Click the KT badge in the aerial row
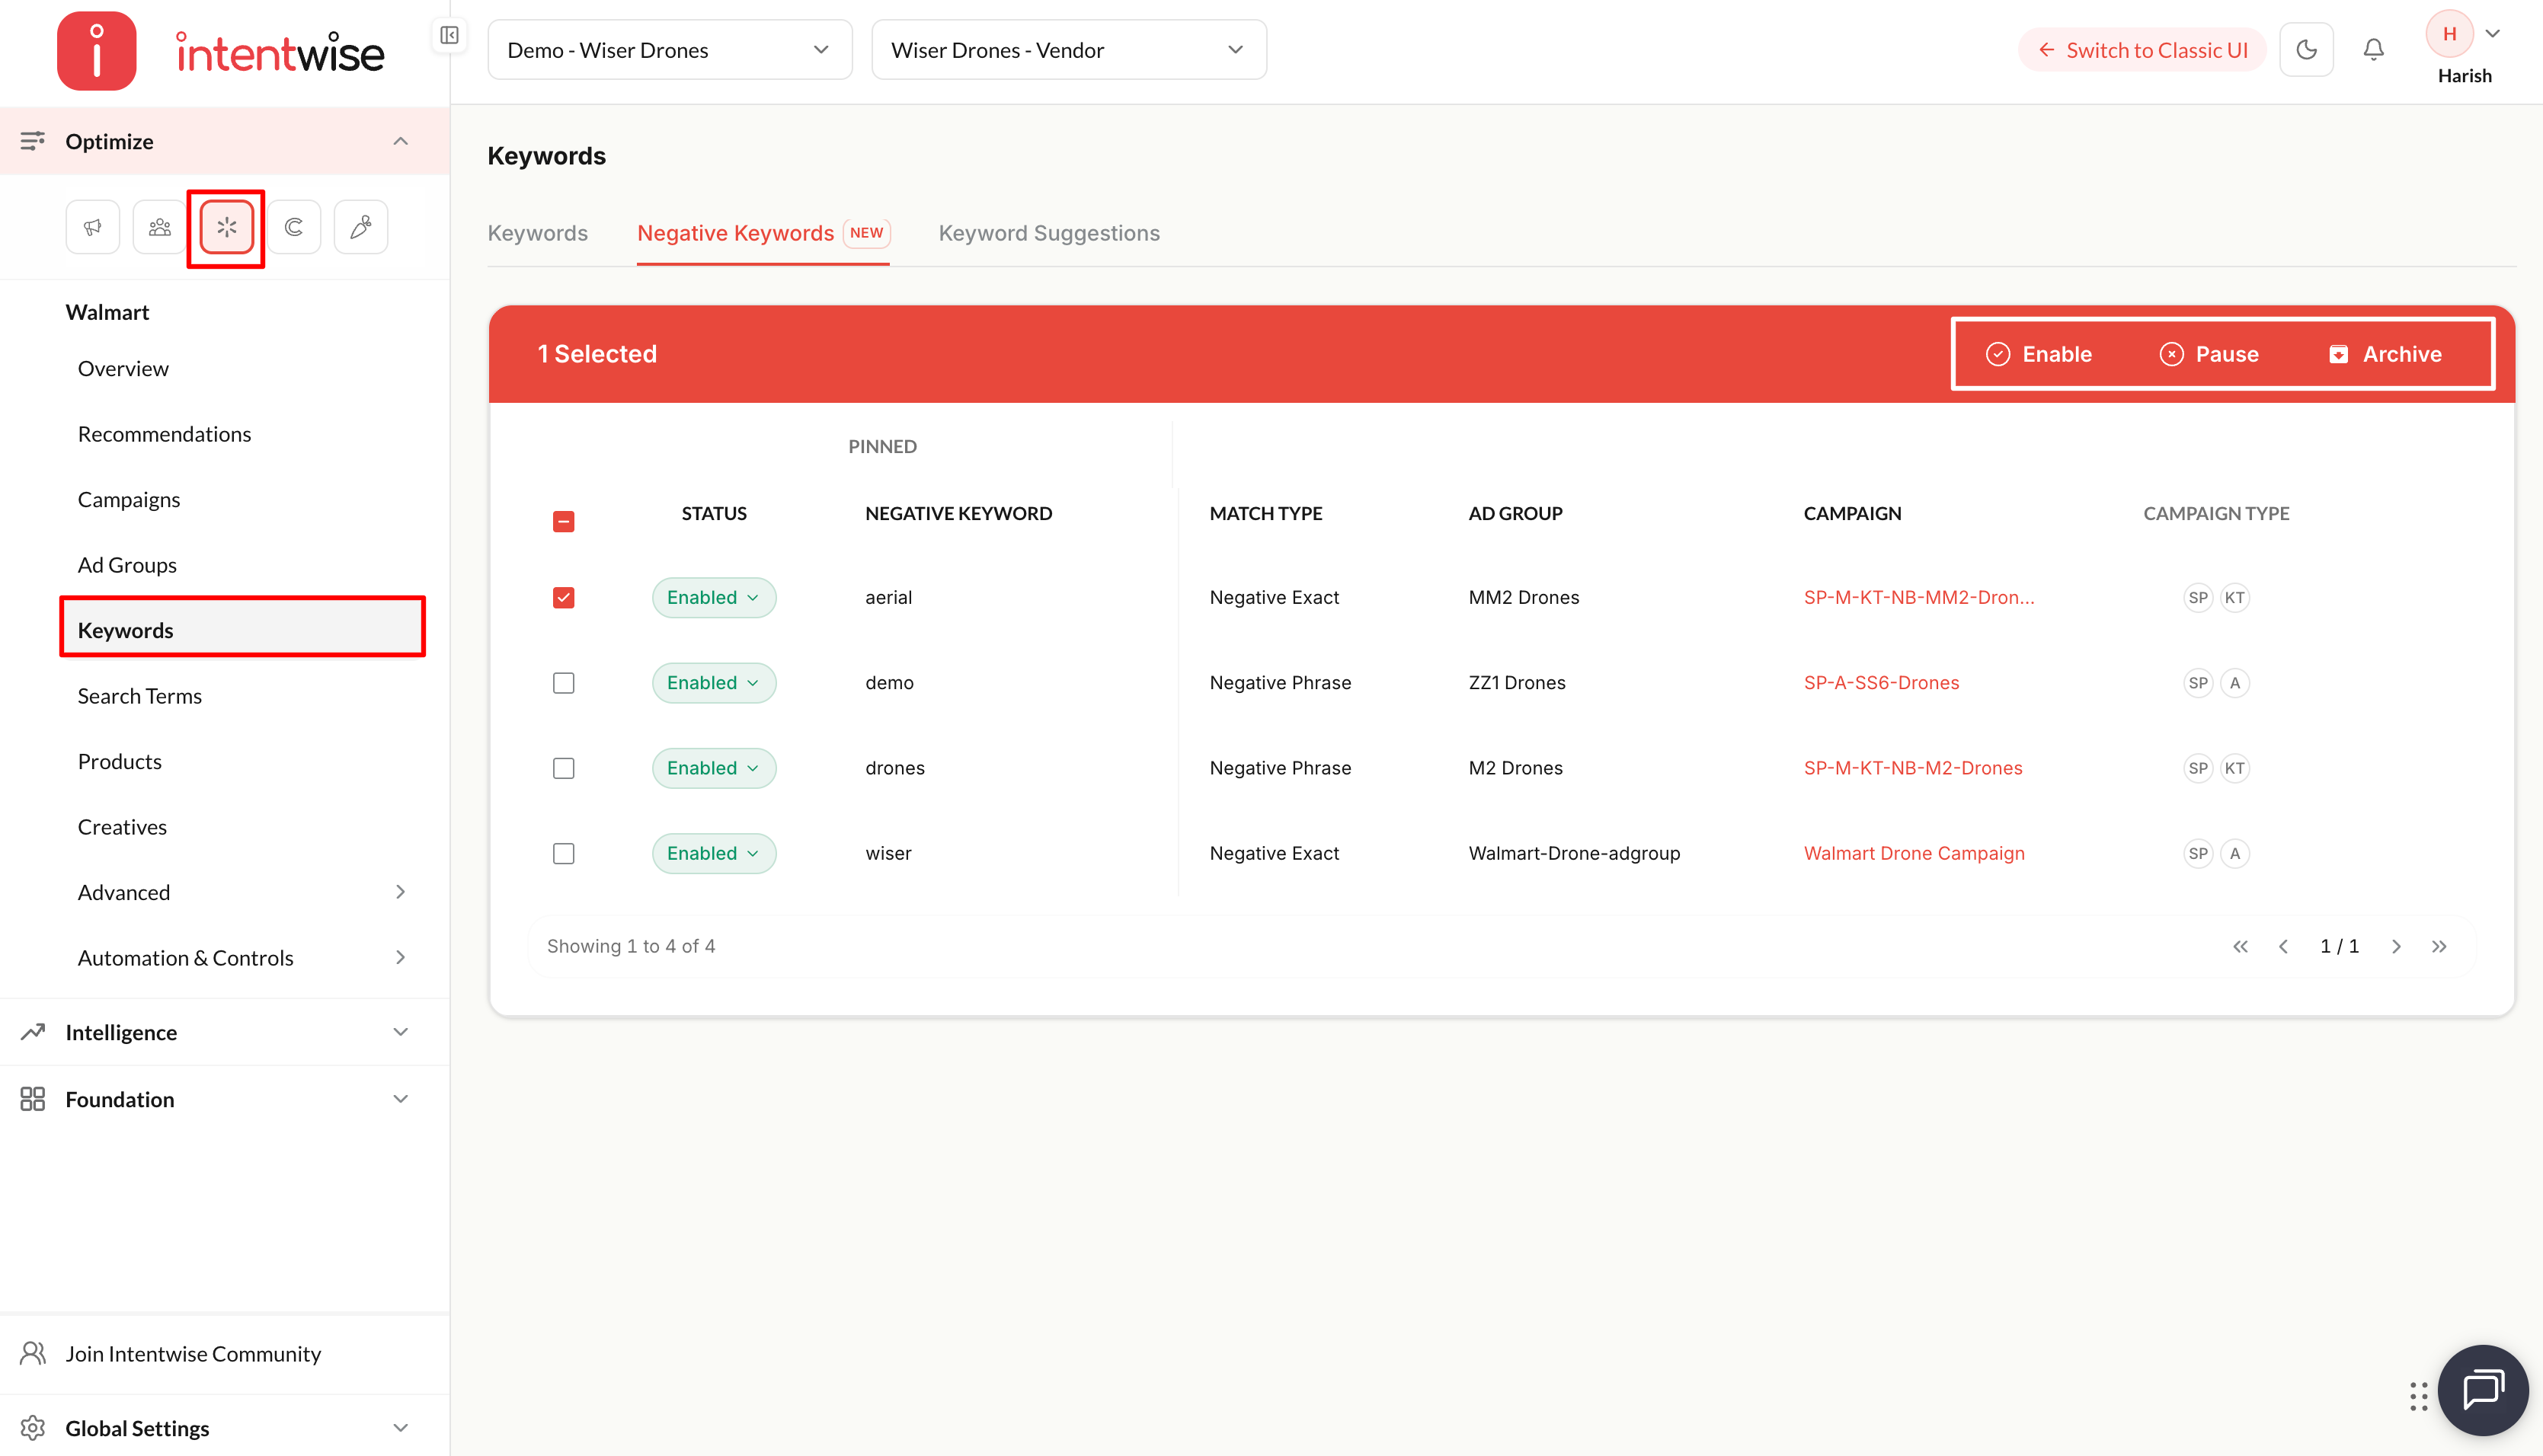The image size is (2543, 1456). click(x=2235, y=598)
